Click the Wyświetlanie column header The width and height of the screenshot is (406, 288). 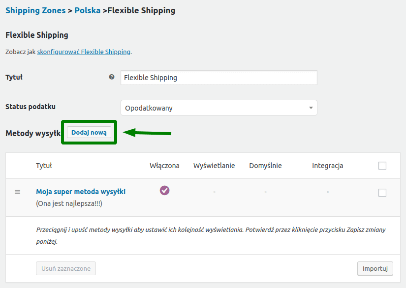pos(214,166)
